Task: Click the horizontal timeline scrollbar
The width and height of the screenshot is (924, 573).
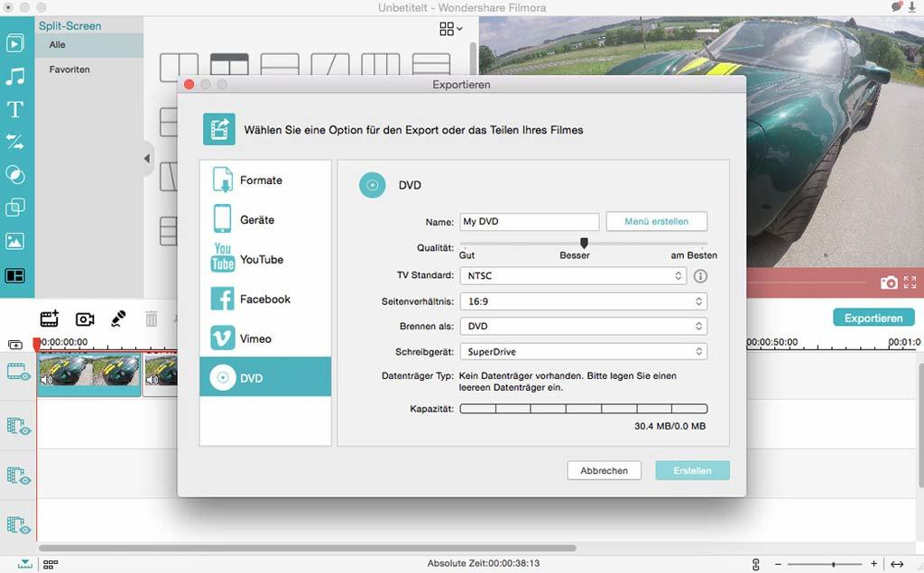Action: pos(307,548)
